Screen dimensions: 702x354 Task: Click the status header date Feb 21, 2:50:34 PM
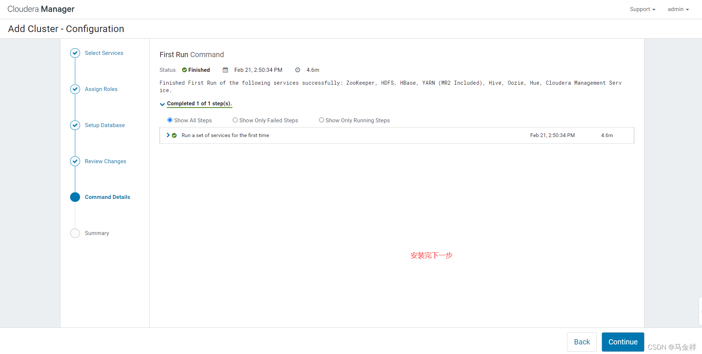click(258, 70)
